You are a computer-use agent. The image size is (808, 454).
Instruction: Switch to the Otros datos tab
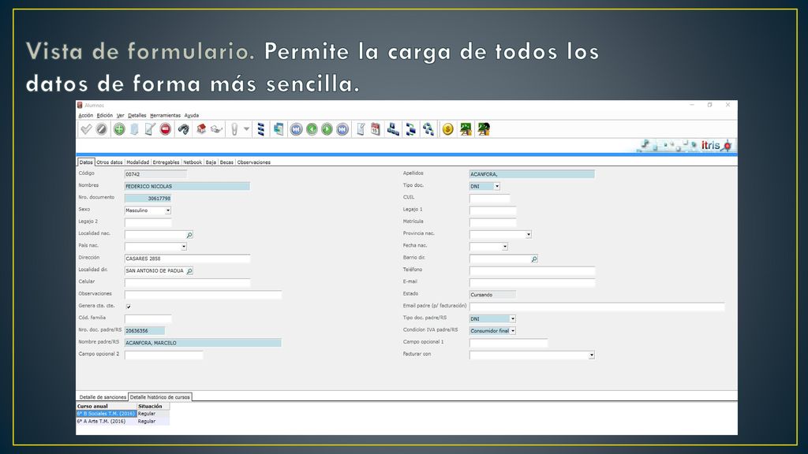coord(110,162)
